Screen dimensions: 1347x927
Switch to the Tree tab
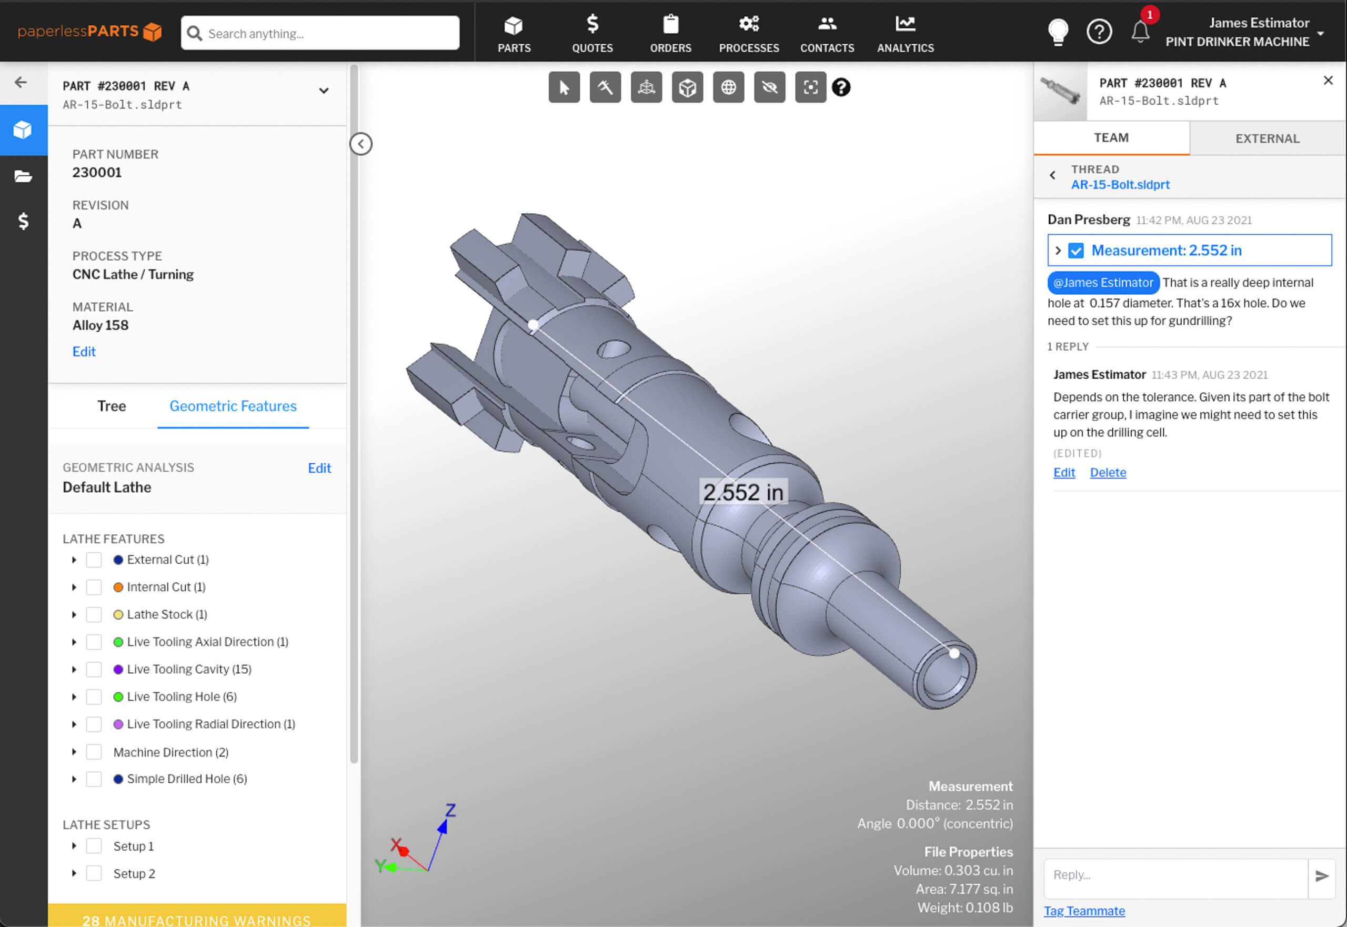coord(112,406)
